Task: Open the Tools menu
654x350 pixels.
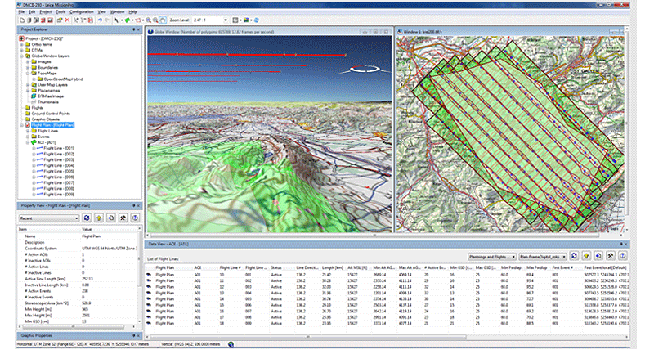Action: coord(60,12)
